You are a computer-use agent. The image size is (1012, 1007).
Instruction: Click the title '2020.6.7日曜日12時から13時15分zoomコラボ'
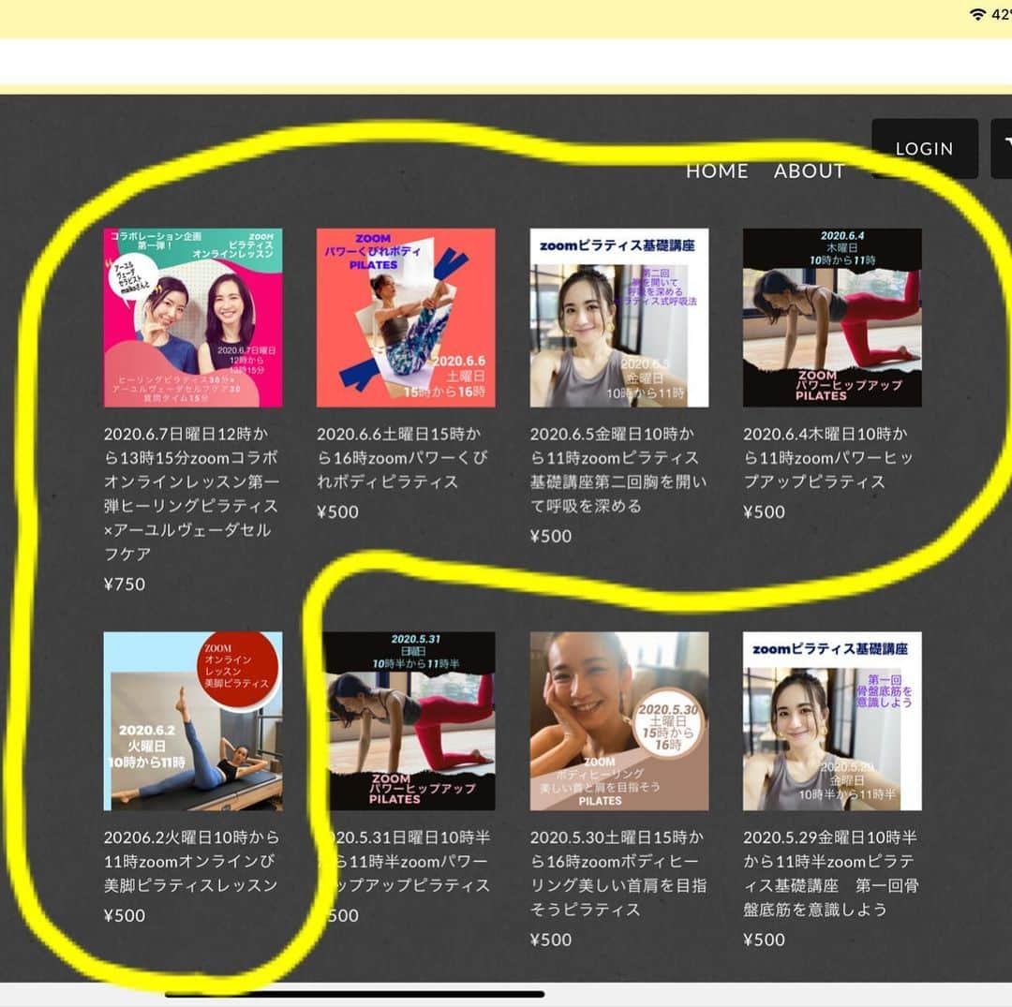pos(192,494)
